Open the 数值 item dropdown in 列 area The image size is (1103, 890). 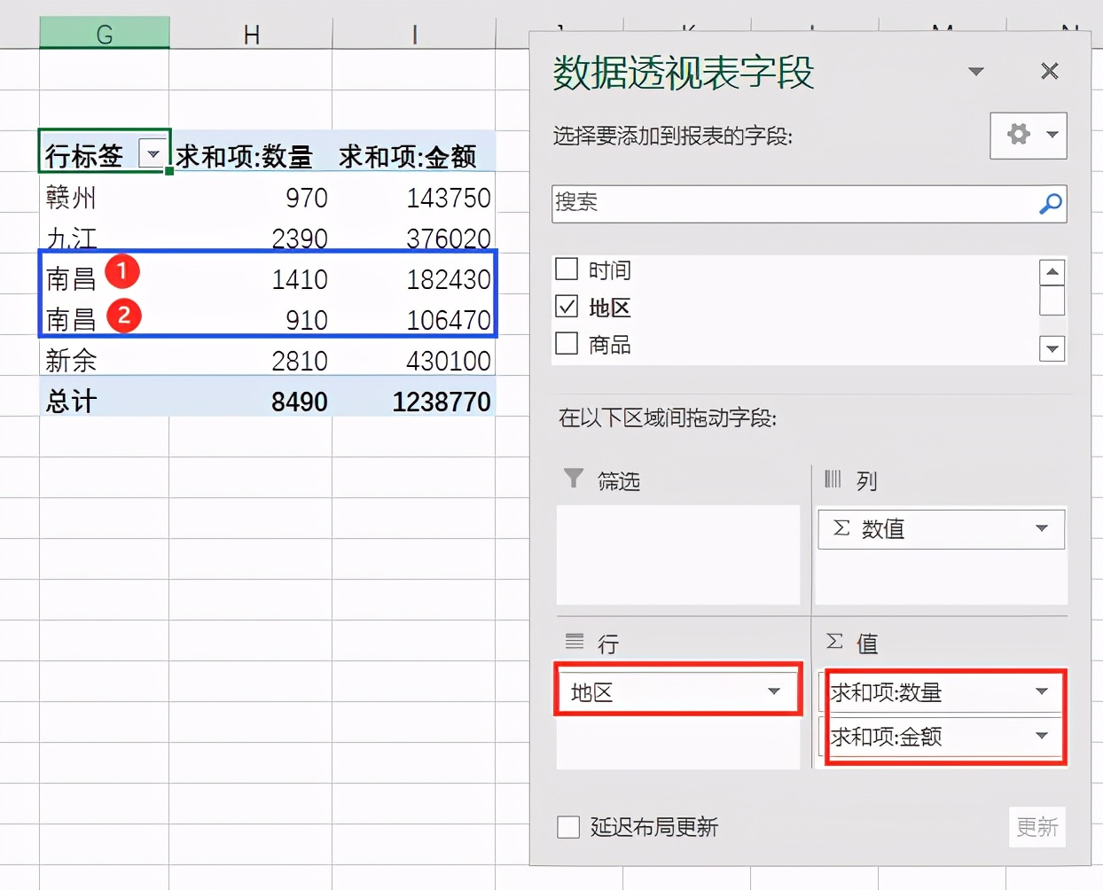tap(1042, 528)
